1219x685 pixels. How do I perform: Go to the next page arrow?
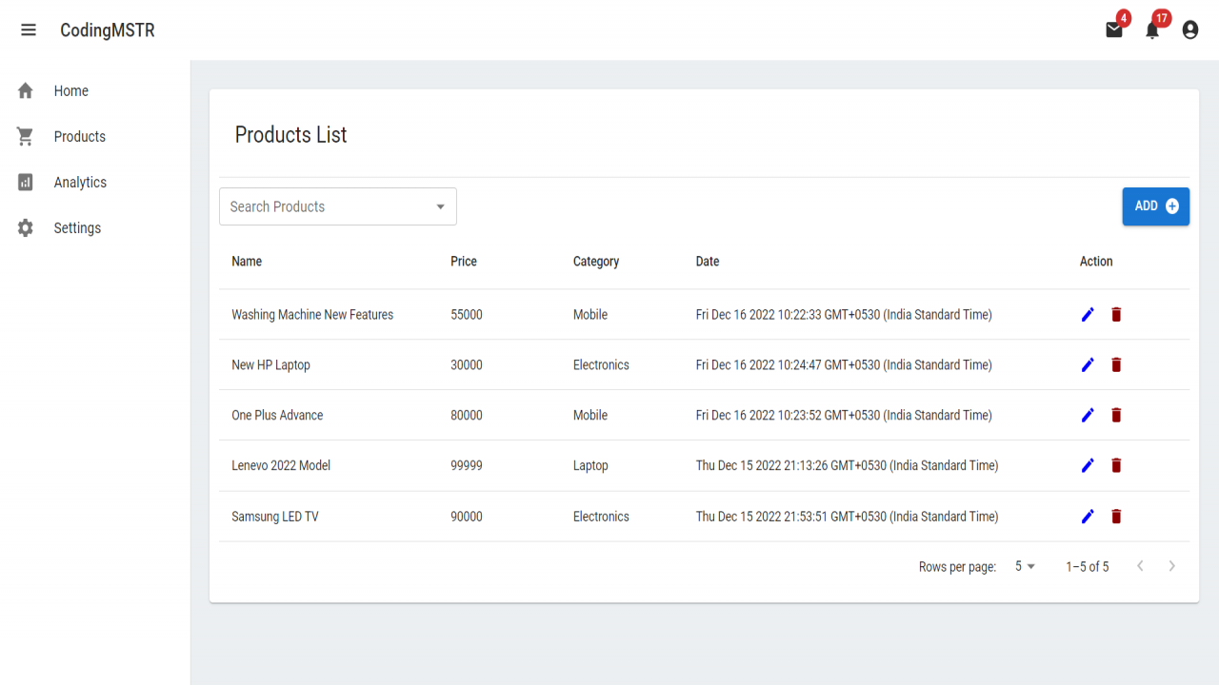tap(1171, 566)
